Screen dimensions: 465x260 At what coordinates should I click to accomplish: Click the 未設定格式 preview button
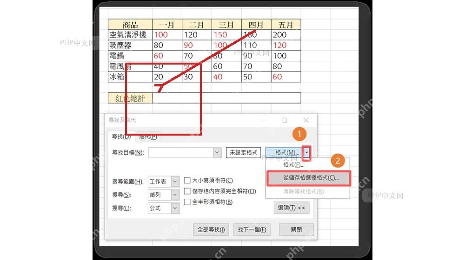(x=244, y=152)
